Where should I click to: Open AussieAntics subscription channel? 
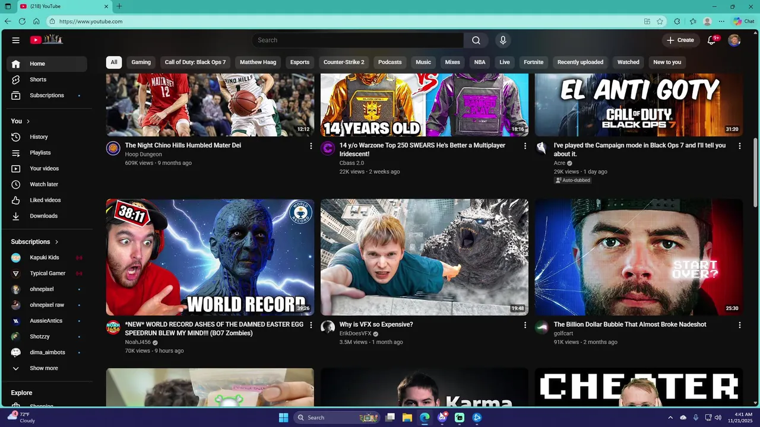[47, 321]
